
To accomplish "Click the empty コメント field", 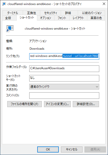I will tap(64, 96).
